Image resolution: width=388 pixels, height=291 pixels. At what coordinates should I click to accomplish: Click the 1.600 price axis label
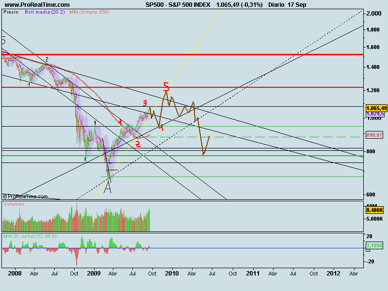click(372, 47)
